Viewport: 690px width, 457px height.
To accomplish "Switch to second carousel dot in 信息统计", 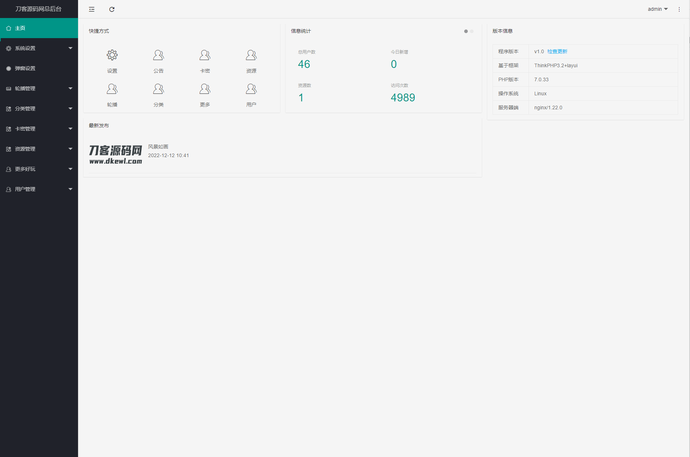I will pyautogui.click(x=472, y=31).
